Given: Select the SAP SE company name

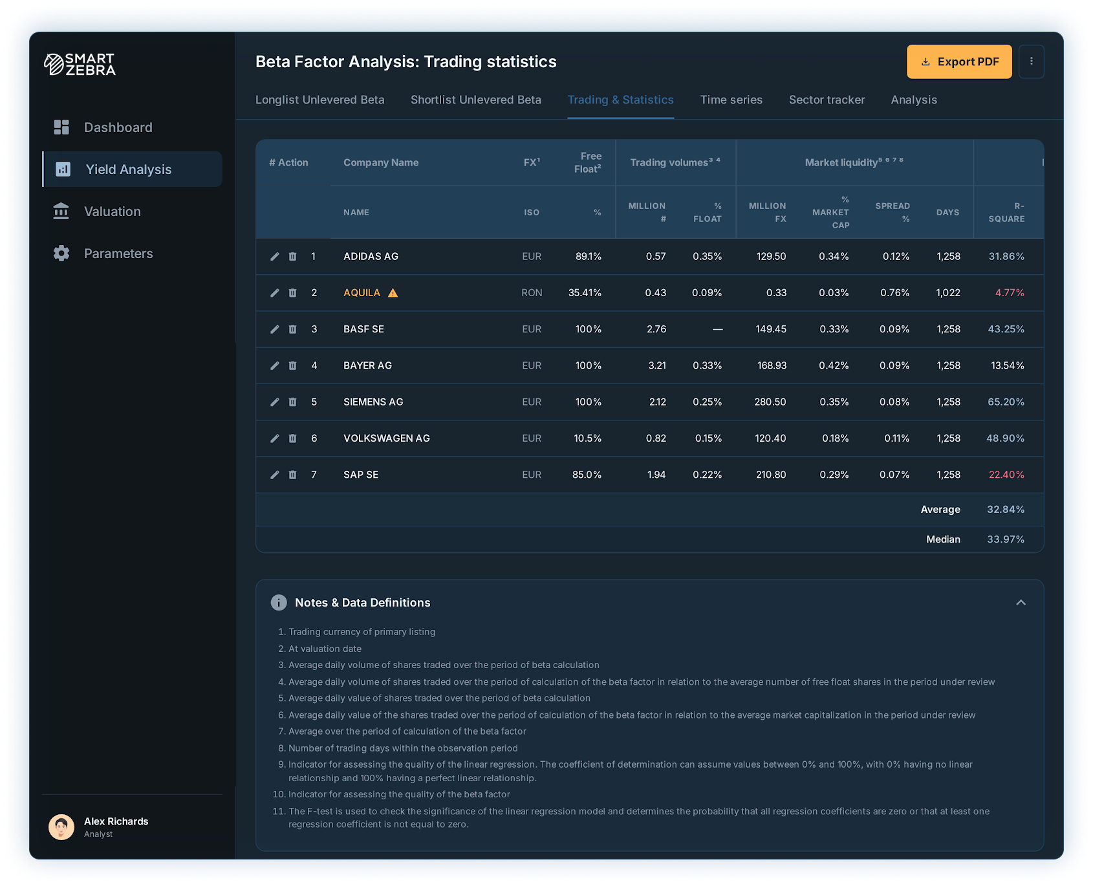Looking at the screenshot, I should 362,475.
